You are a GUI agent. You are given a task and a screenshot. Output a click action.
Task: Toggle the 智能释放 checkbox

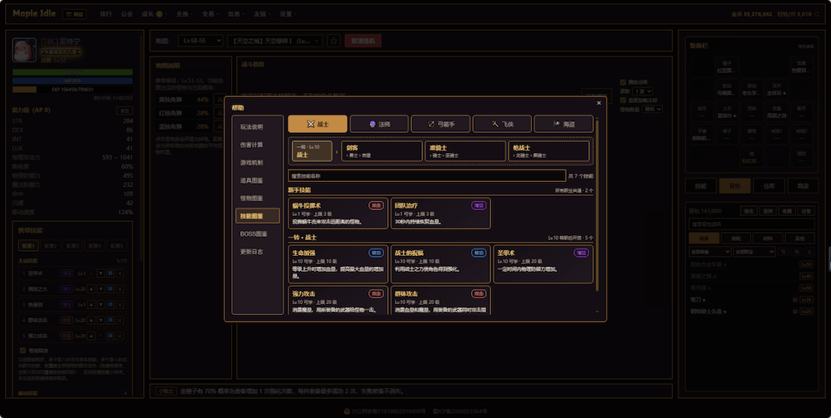pos(22,350)
